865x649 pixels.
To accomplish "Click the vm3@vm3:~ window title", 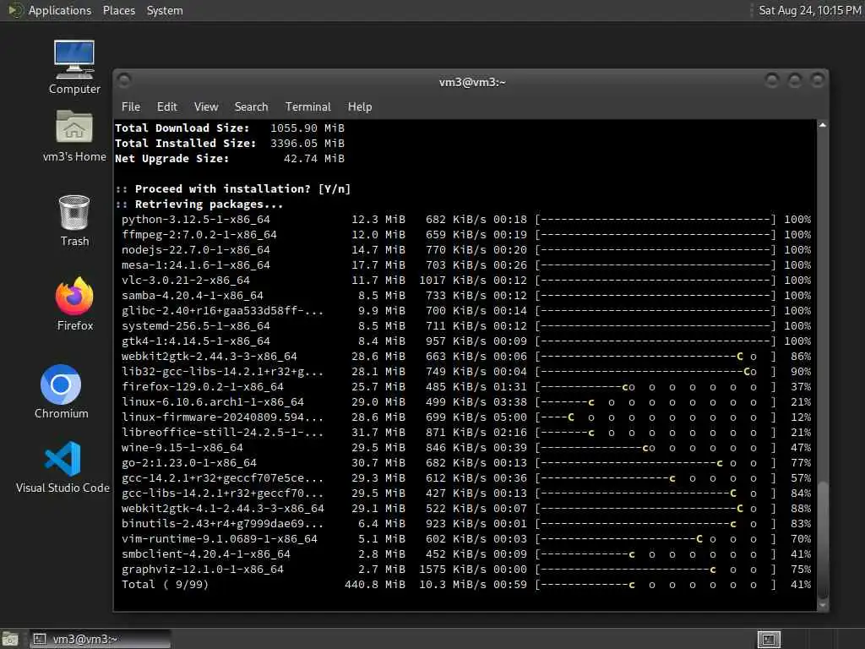I will pos(471,82).
